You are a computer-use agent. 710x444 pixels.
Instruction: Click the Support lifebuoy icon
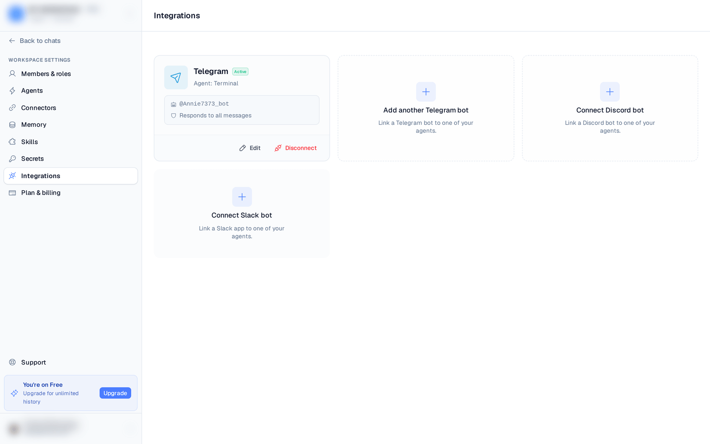[12, 362]
